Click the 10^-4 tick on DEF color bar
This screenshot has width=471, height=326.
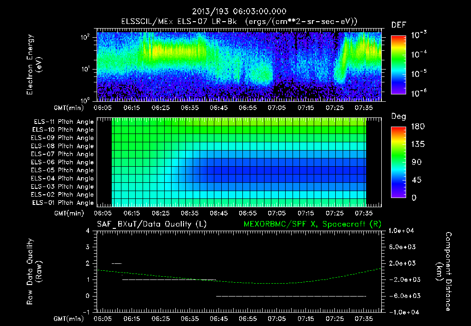pyautogui.click(x=419, y=54)
